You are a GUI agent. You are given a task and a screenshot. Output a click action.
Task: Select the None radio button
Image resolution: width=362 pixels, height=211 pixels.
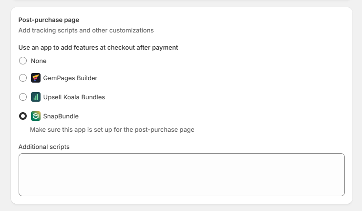pos(23,61)
